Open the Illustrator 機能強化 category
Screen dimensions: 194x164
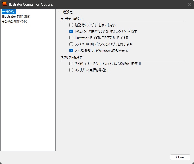16,17
